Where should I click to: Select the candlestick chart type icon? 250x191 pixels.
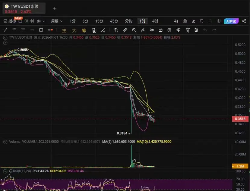click(x=39, y=21)
